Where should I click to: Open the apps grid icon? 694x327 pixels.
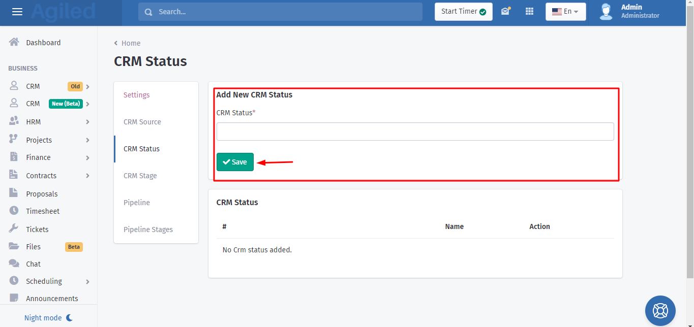point(529,11)
